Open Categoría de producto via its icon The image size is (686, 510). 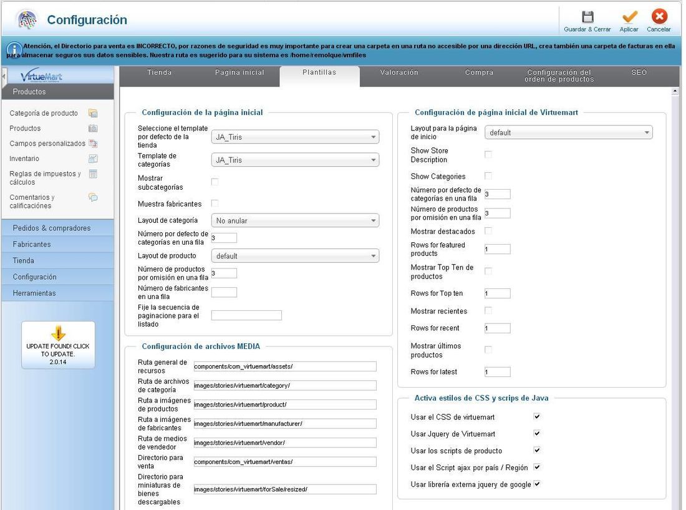click(93, 114)
